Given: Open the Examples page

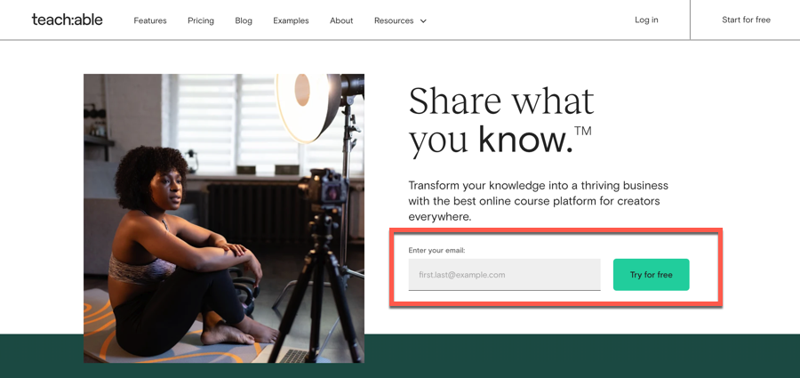Looking at the screenshot, I should 291,20.
